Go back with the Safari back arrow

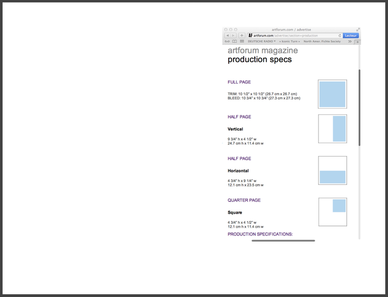(228, 36)
